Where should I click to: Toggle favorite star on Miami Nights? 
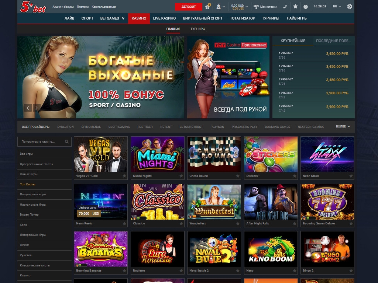point(181,176)
